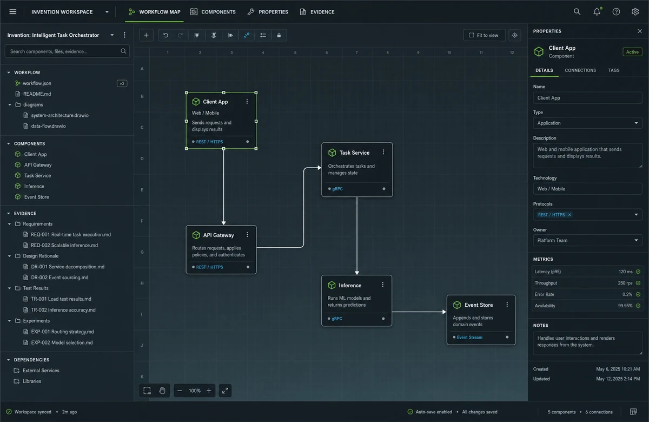Open settings gear in top bar
The height and width of the screenshot is (422, 649).
[635, 12]
